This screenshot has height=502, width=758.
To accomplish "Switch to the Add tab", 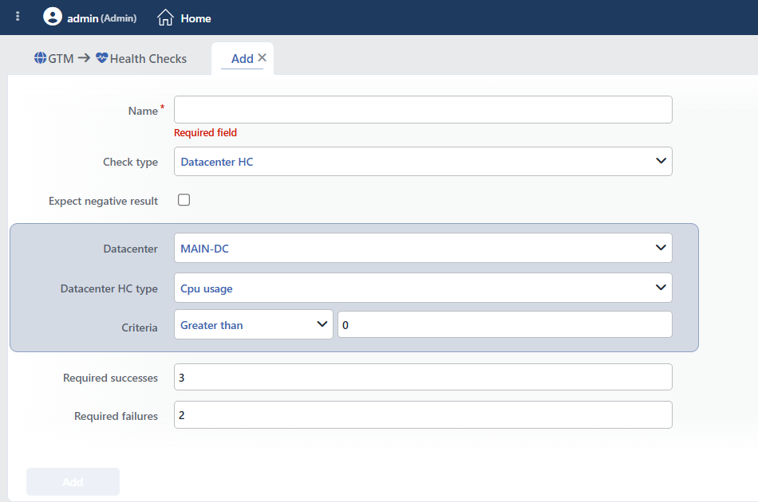I will (x=243, y=58).
